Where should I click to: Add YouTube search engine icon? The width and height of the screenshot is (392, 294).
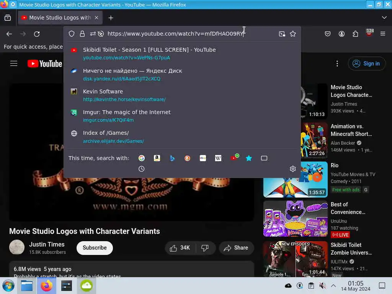click(234, 157)
